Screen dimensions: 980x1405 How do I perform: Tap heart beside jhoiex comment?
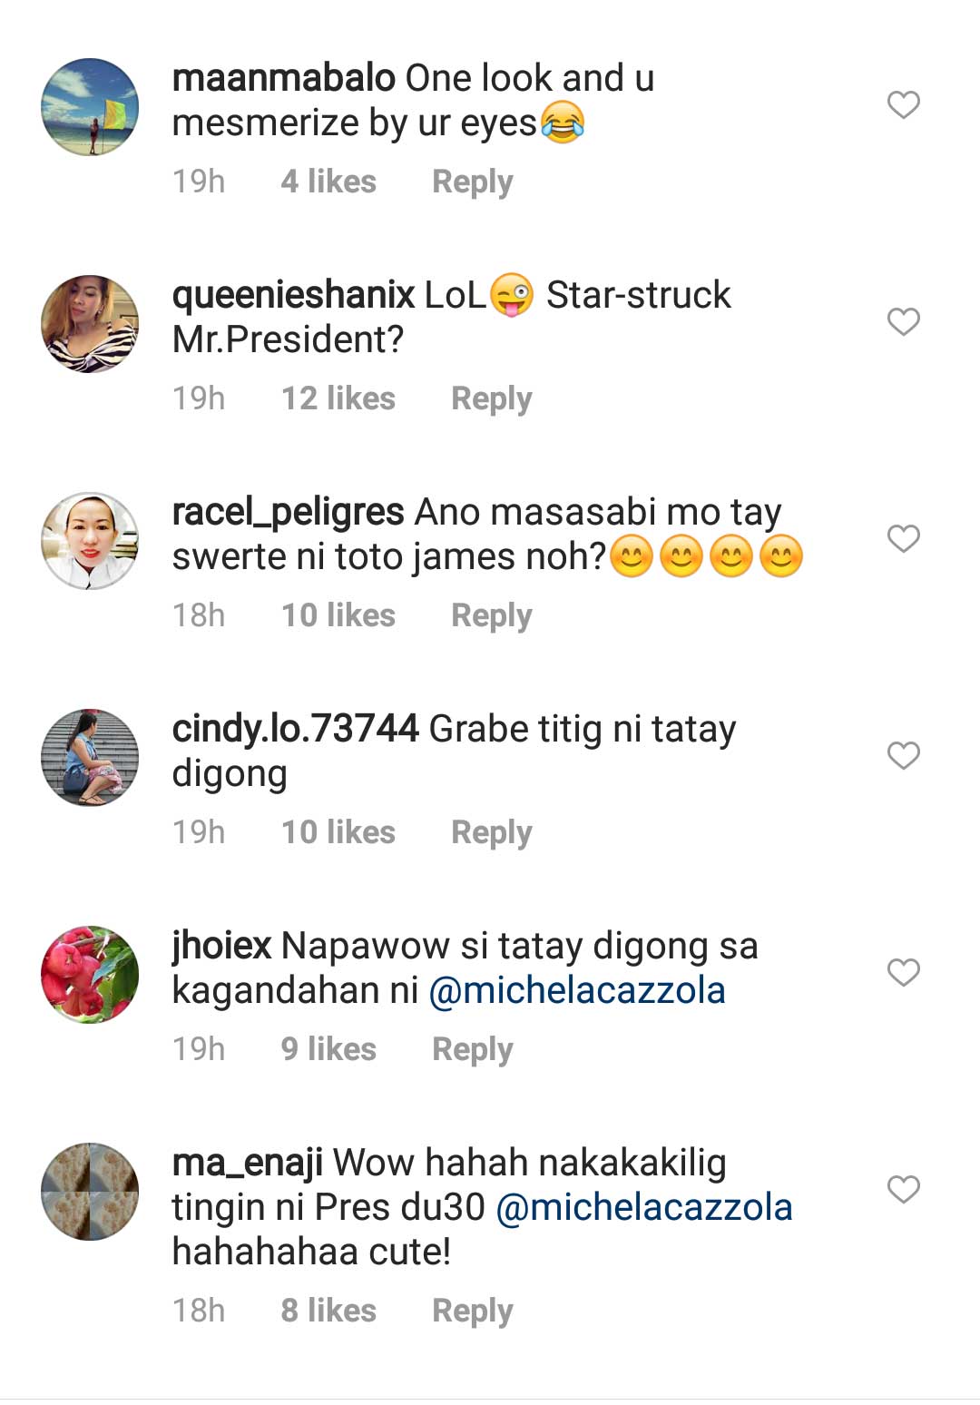click(x=903, y=972)
